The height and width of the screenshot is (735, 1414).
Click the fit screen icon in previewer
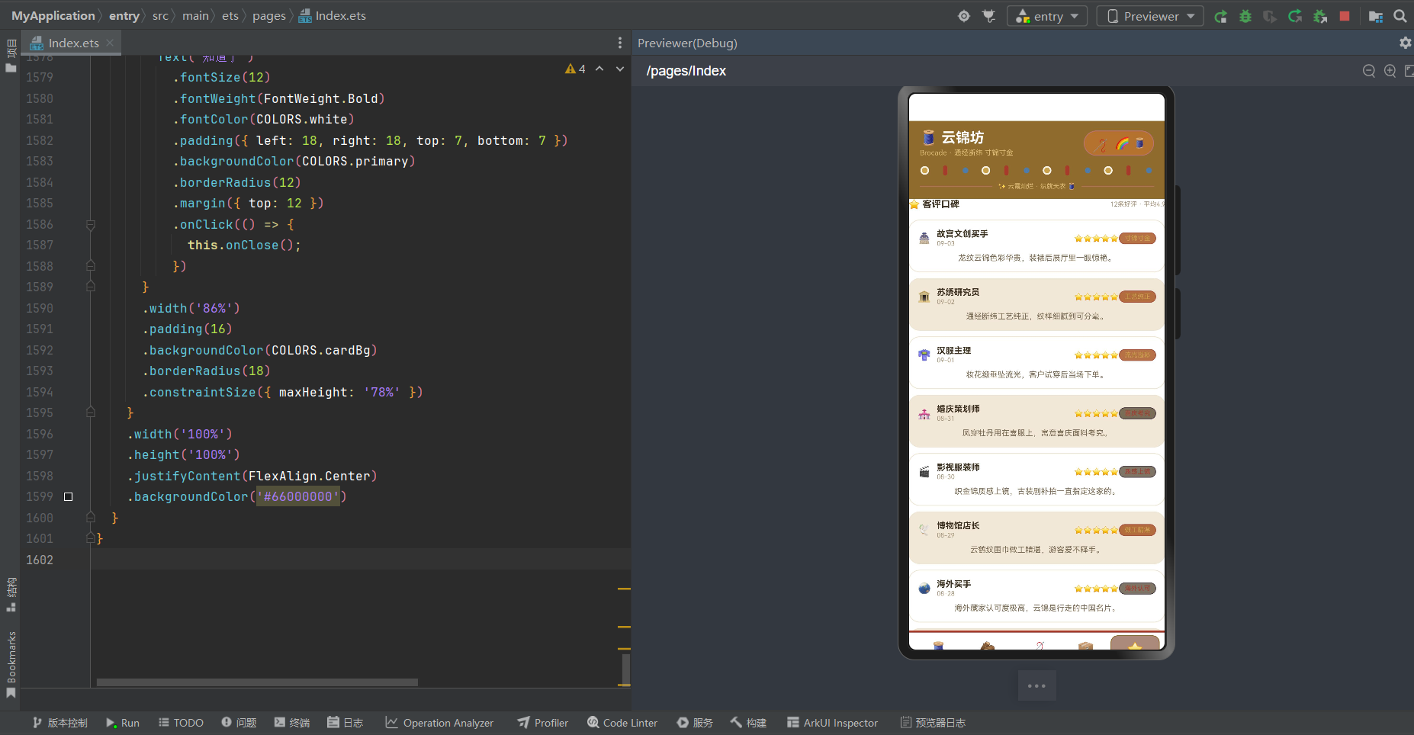(x=1409, y=71)
